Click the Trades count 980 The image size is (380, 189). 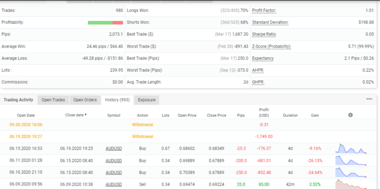point(119,10)
